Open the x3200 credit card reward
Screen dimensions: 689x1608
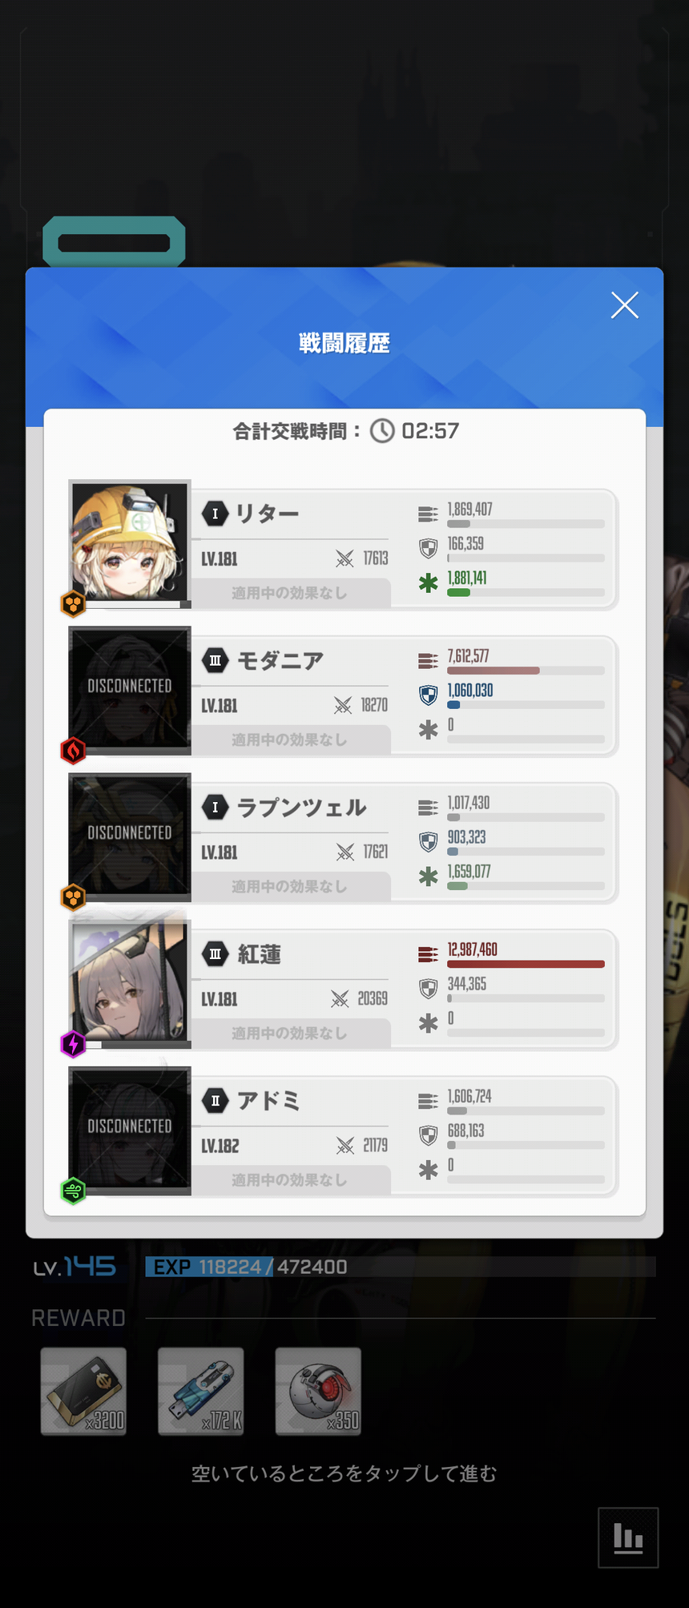(83, 1391)
